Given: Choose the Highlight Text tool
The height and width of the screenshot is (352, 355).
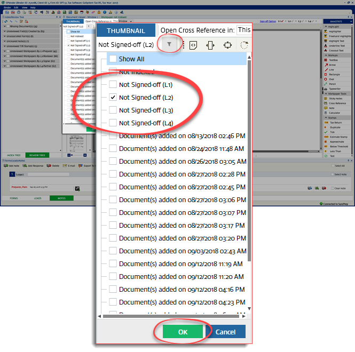Looking at the screenshot, I should [x=334, y=41].
